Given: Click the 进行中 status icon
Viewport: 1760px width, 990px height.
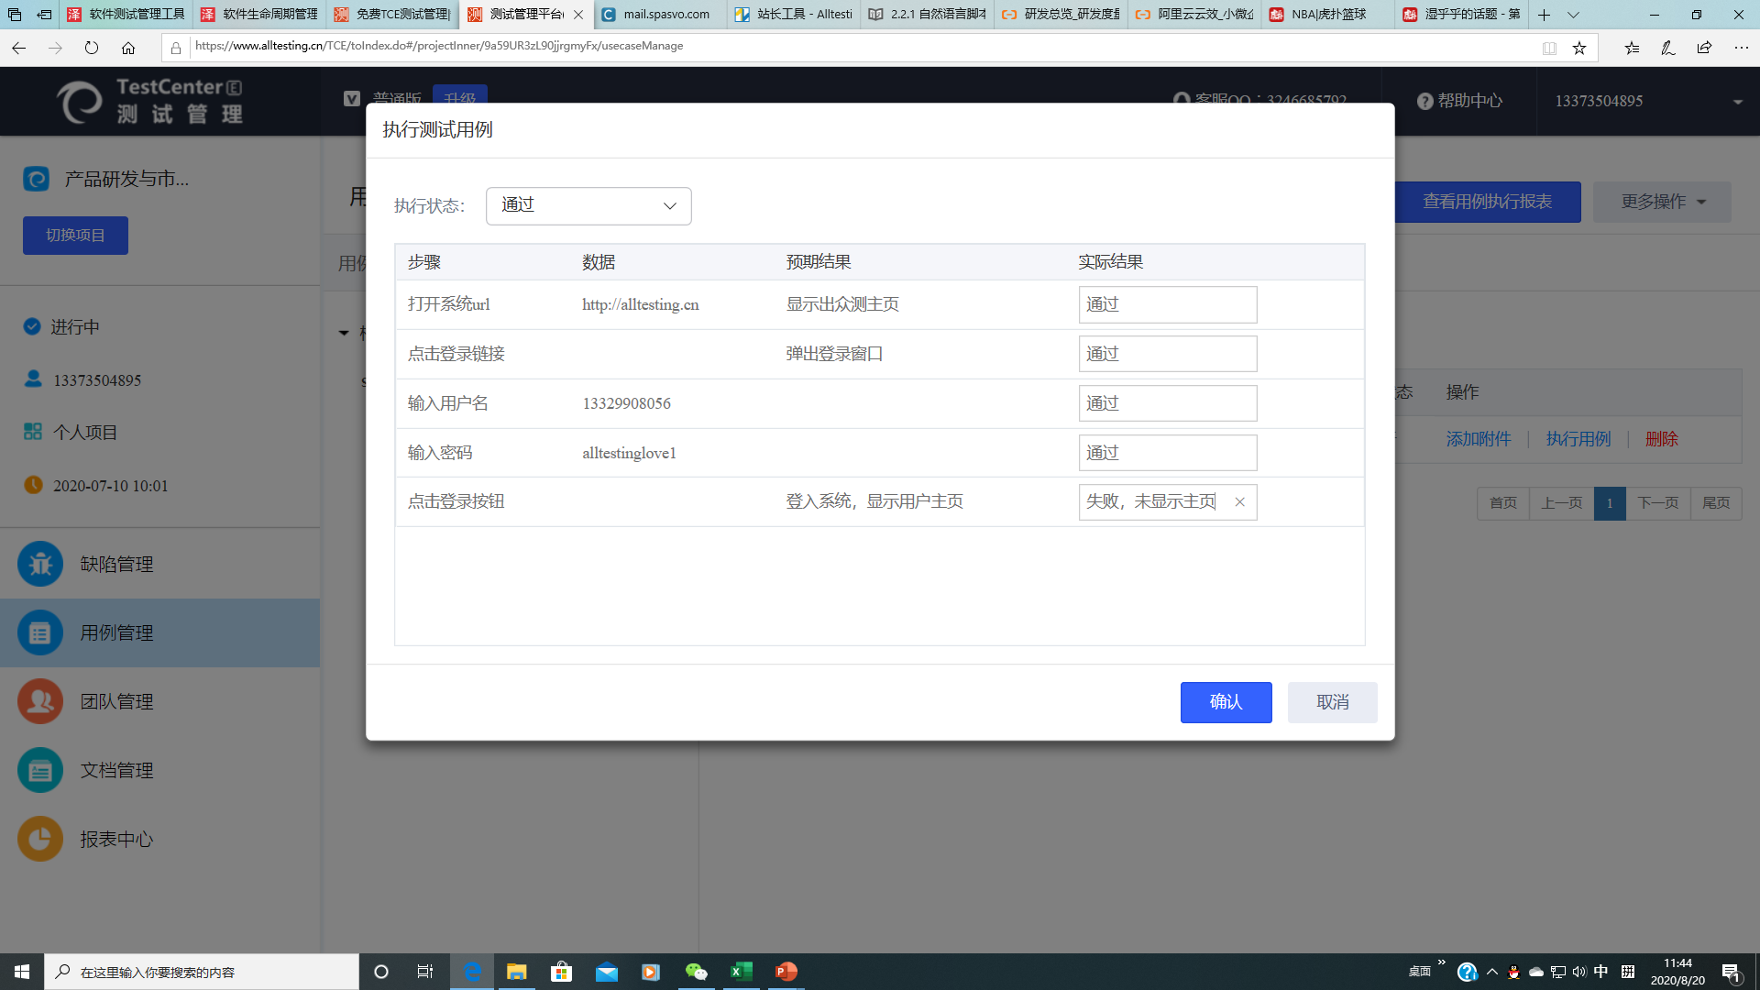Looking at the screenshot, I should pyautogui.click(x=31, y=325).
